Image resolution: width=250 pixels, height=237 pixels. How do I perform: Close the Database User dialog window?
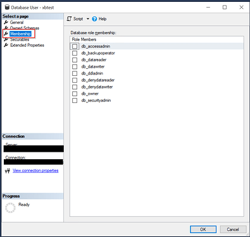point(241,8)
